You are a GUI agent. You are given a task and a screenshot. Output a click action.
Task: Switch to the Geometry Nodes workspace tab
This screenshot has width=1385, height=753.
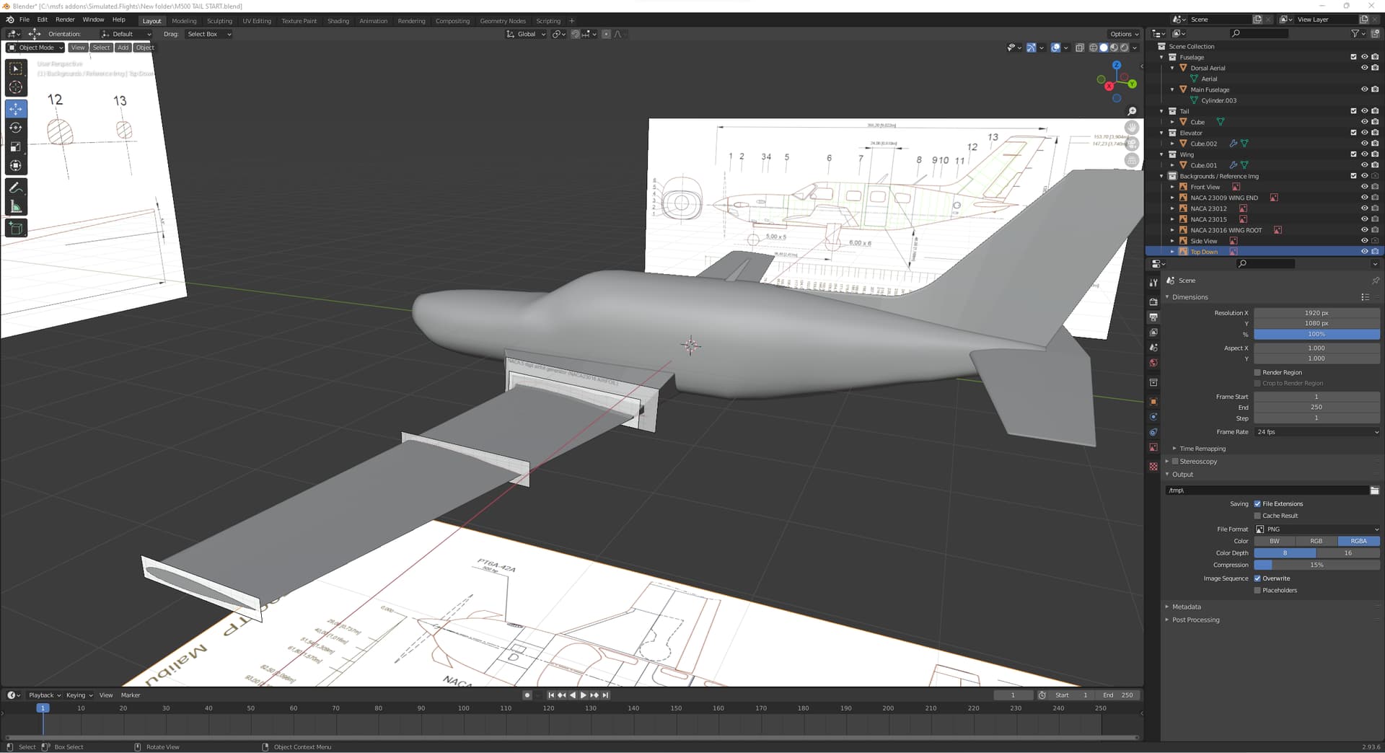(503, 21)
